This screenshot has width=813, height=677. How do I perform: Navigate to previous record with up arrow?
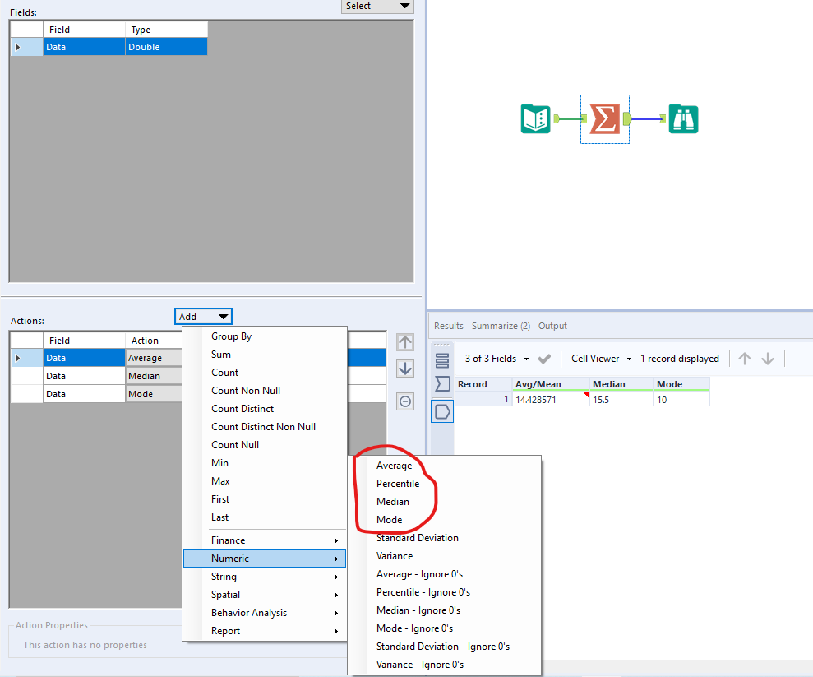click(x=745, y=358)
